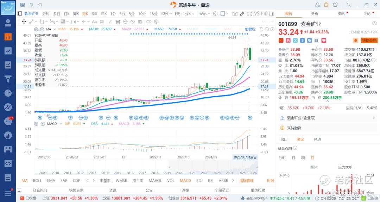Open the 资讯 tab in quote panel
Screen dimensions: 380x202
pyautogui.click(x=341, y=14)
